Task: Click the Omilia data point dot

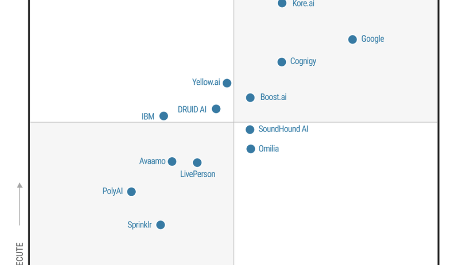Action: click(251, 149)
